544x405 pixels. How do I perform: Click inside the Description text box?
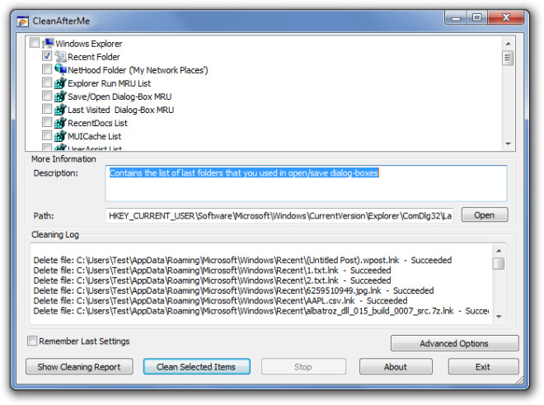pyautogui.click(x=306, y=184)
